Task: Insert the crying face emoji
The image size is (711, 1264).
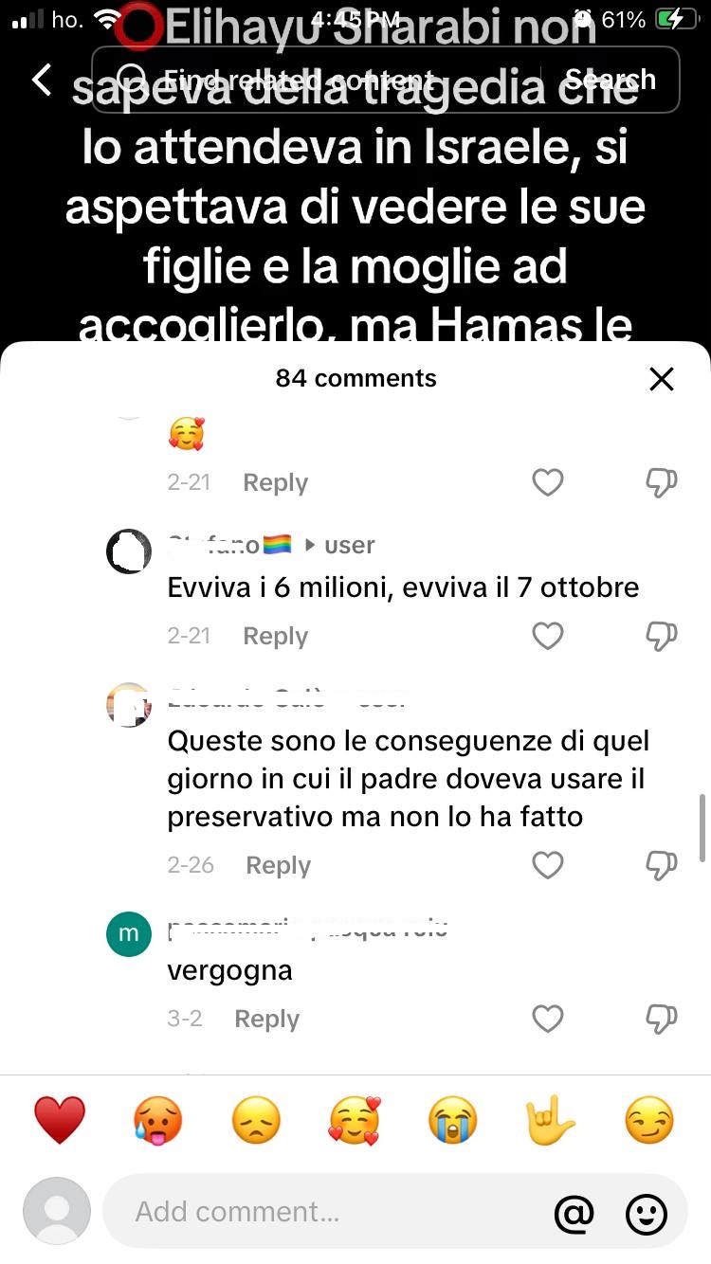Action: click(x=452, y=1121)
